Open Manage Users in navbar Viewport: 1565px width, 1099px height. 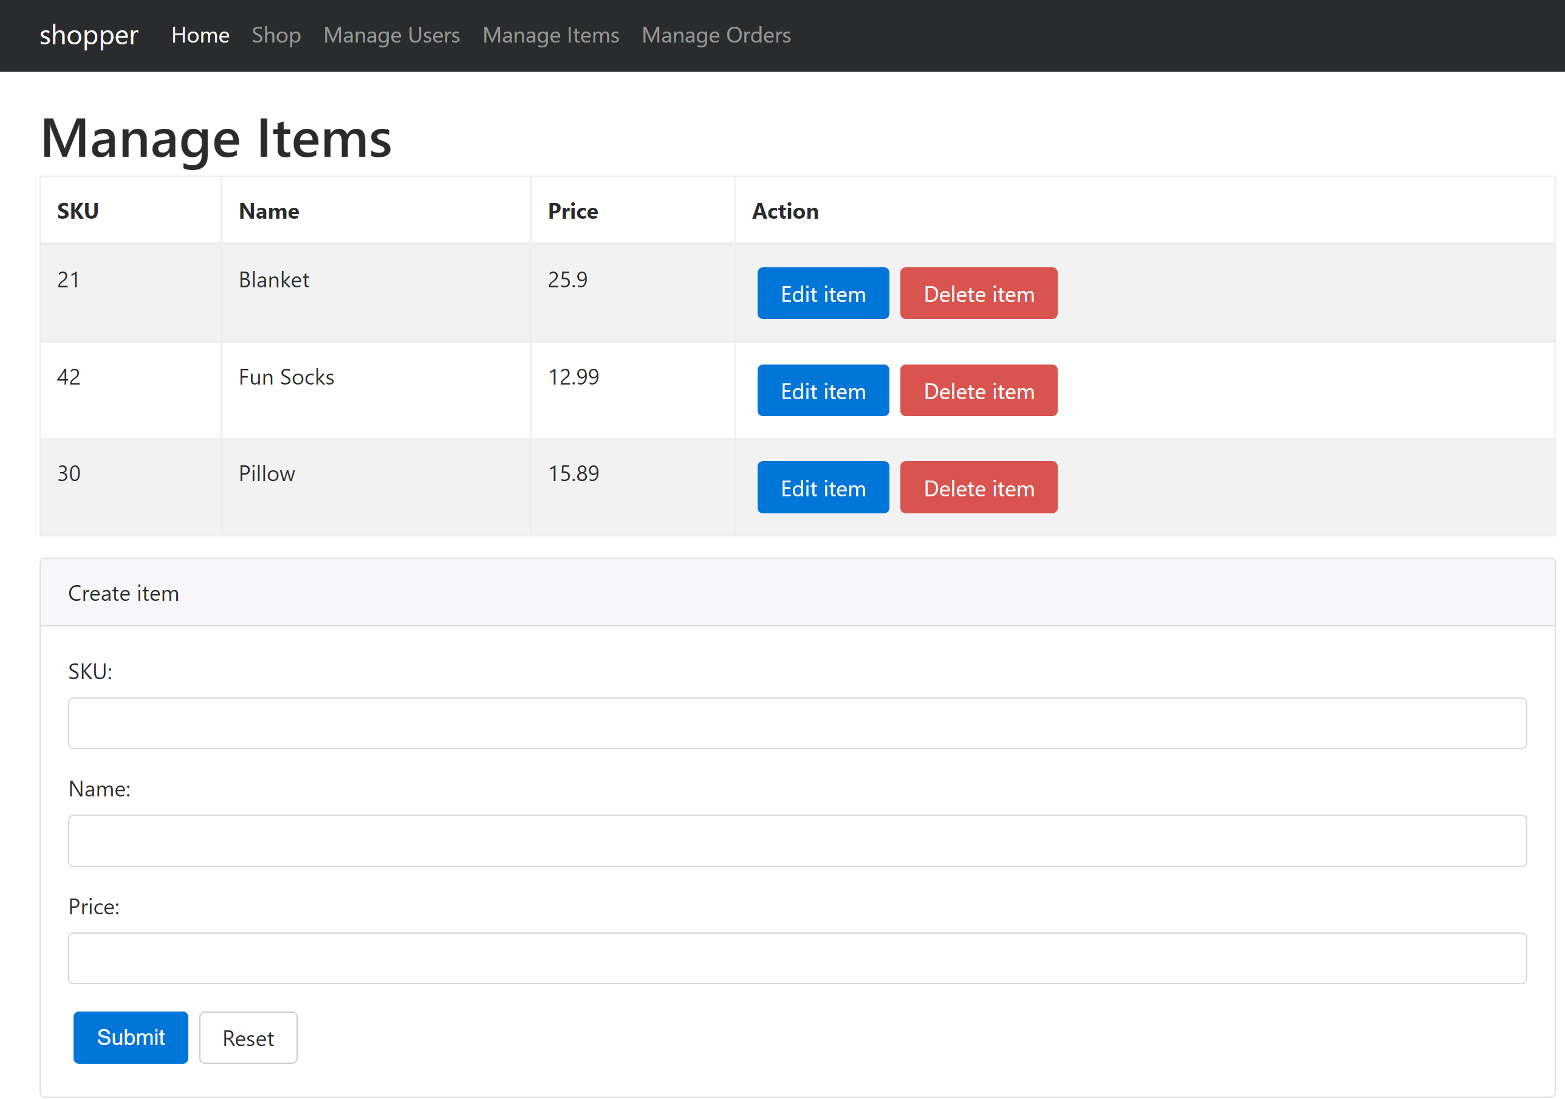(x=392, y=35)
